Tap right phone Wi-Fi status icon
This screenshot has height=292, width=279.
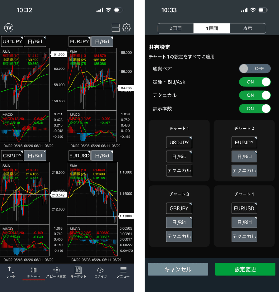point(253,10)
